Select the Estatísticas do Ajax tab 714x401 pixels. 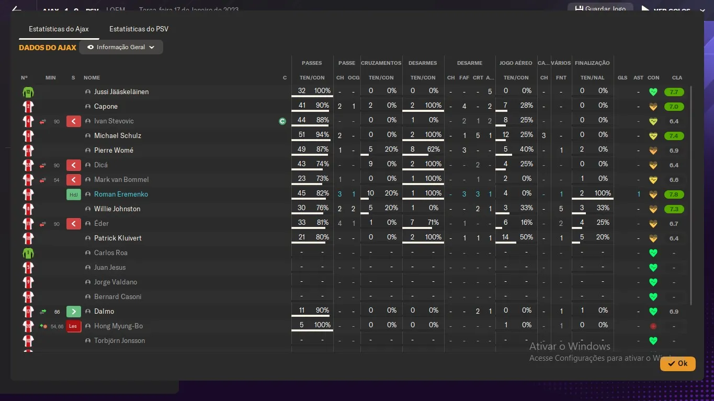[x=59, y=29]
